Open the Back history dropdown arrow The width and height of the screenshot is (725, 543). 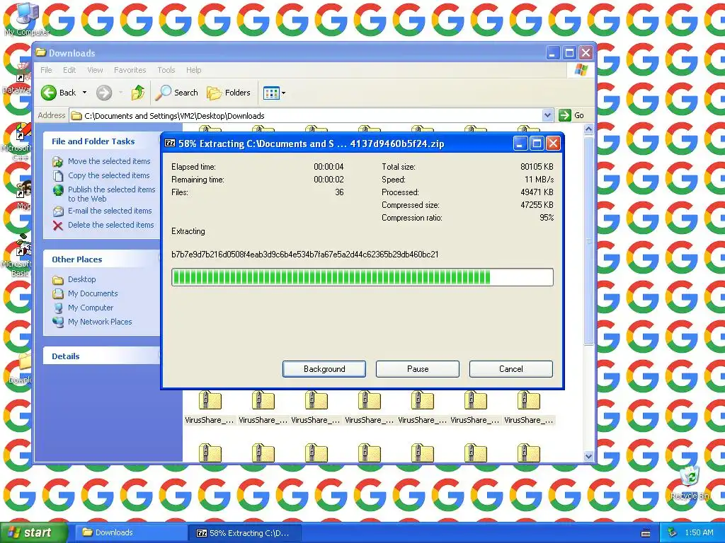(85, 93)
